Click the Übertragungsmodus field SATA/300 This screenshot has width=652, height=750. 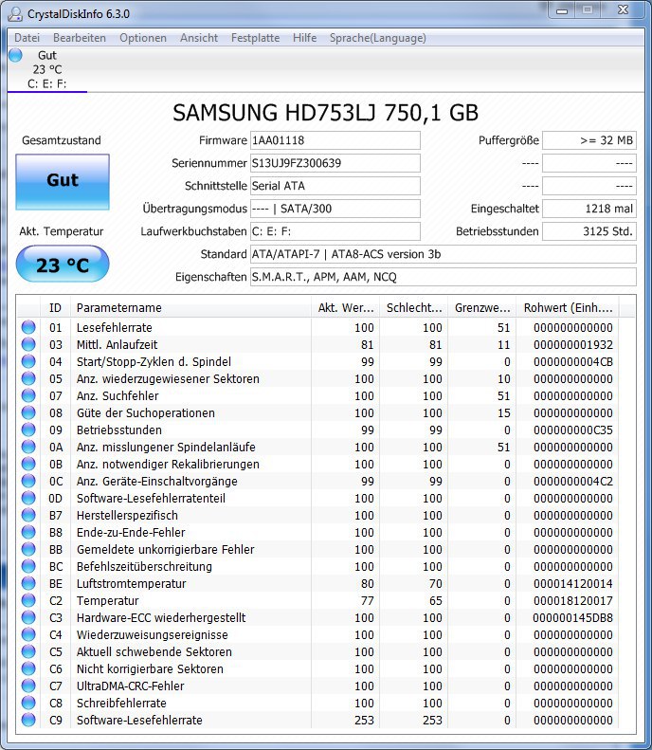[x=335, y=209]
